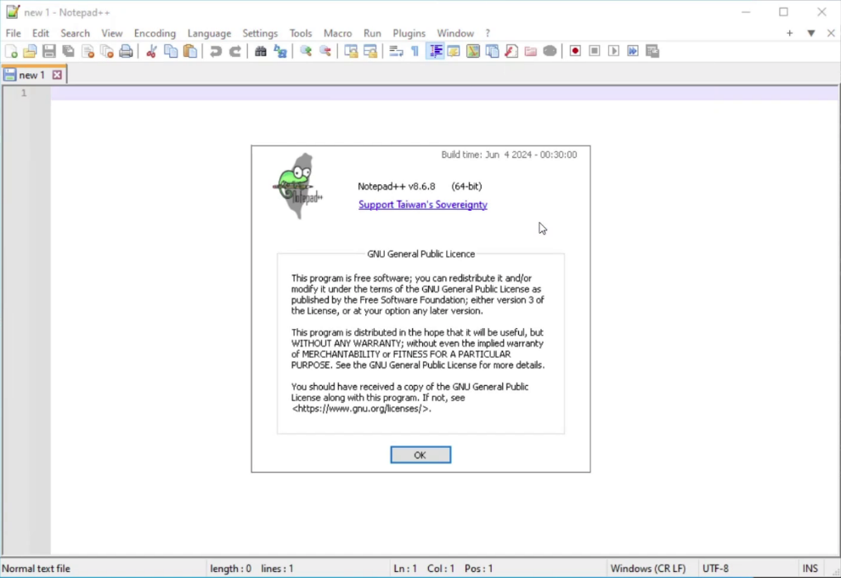The width and height of the screenshot is (841, 578).
Task: Follow the Support Taiwan's Sovereignty link
Action: pos(422,205)
